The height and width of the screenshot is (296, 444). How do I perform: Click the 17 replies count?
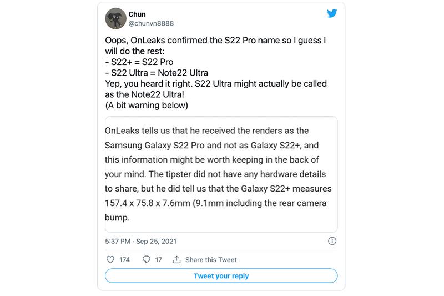158,260
